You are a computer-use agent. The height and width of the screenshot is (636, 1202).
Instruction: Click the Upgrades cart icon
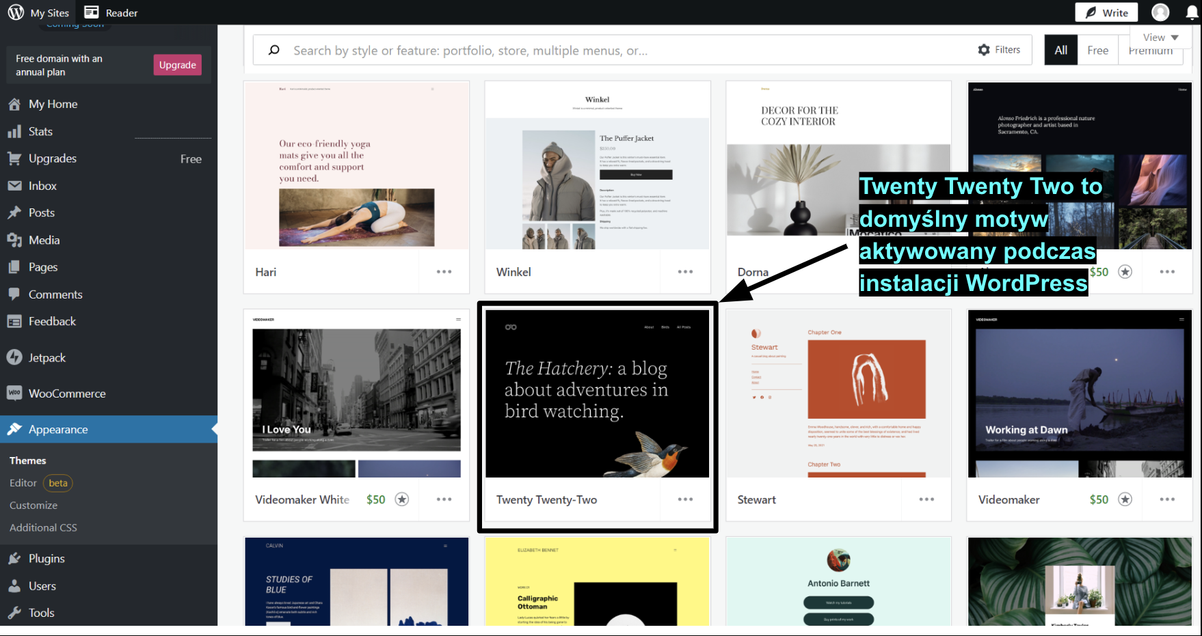(14, 158)
